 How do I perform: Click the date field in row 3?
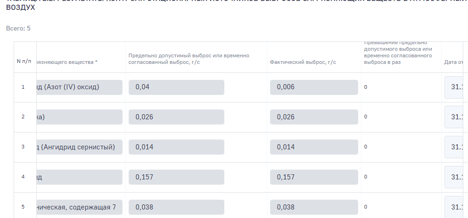tap(456, 147)
